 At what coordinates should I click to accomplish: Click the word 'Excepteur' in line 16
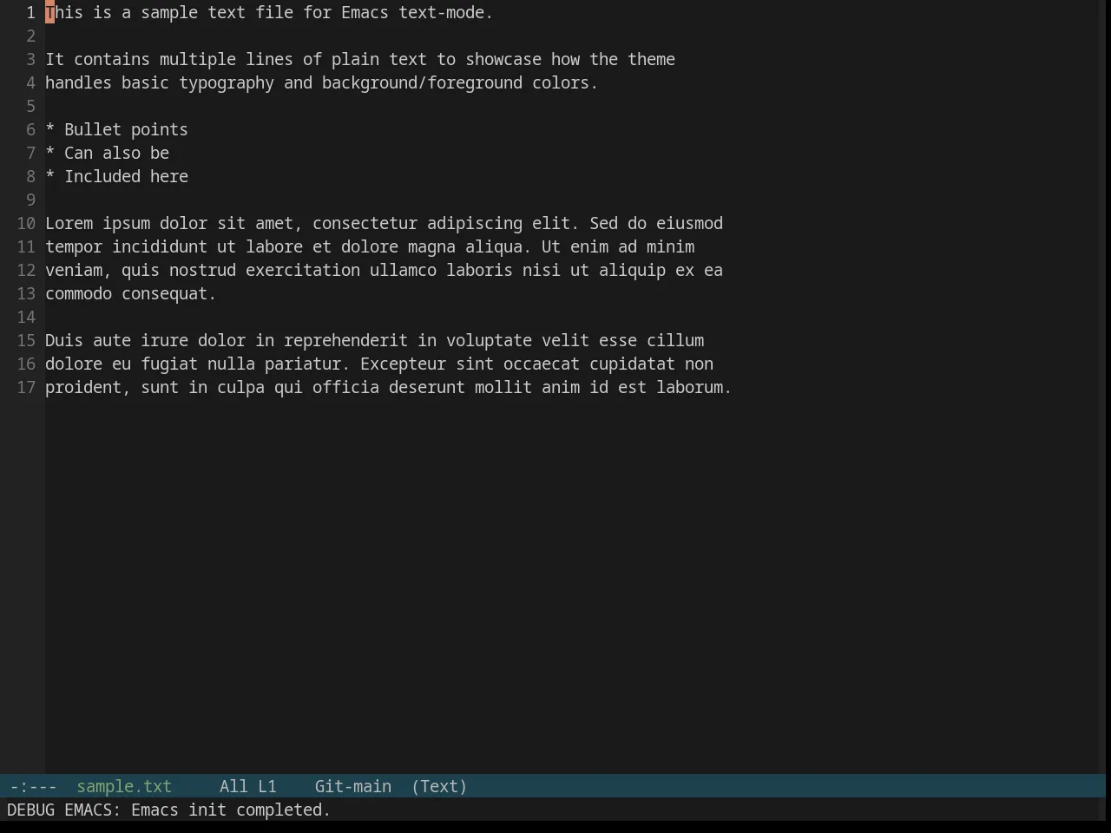pos(403,364)
